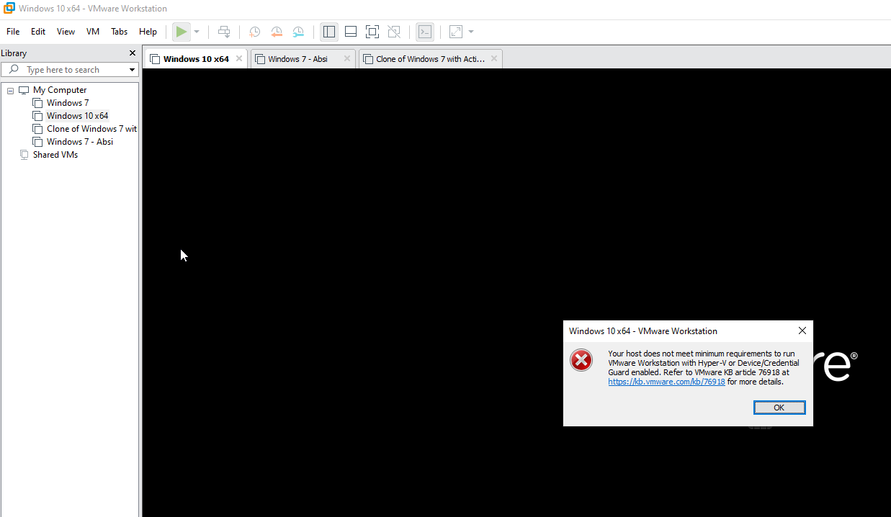Close the Windows 10 x64 tab
891x517 pixels.
(239, 59)
